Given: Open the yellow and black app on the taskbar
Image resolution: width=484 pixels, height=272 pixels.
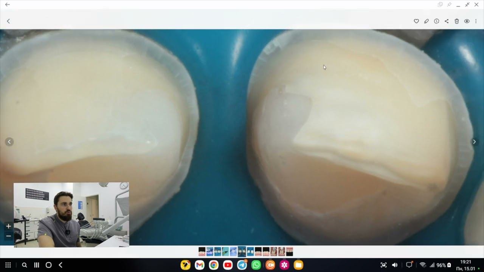Looking at the screenshot, I should point(185,265).
